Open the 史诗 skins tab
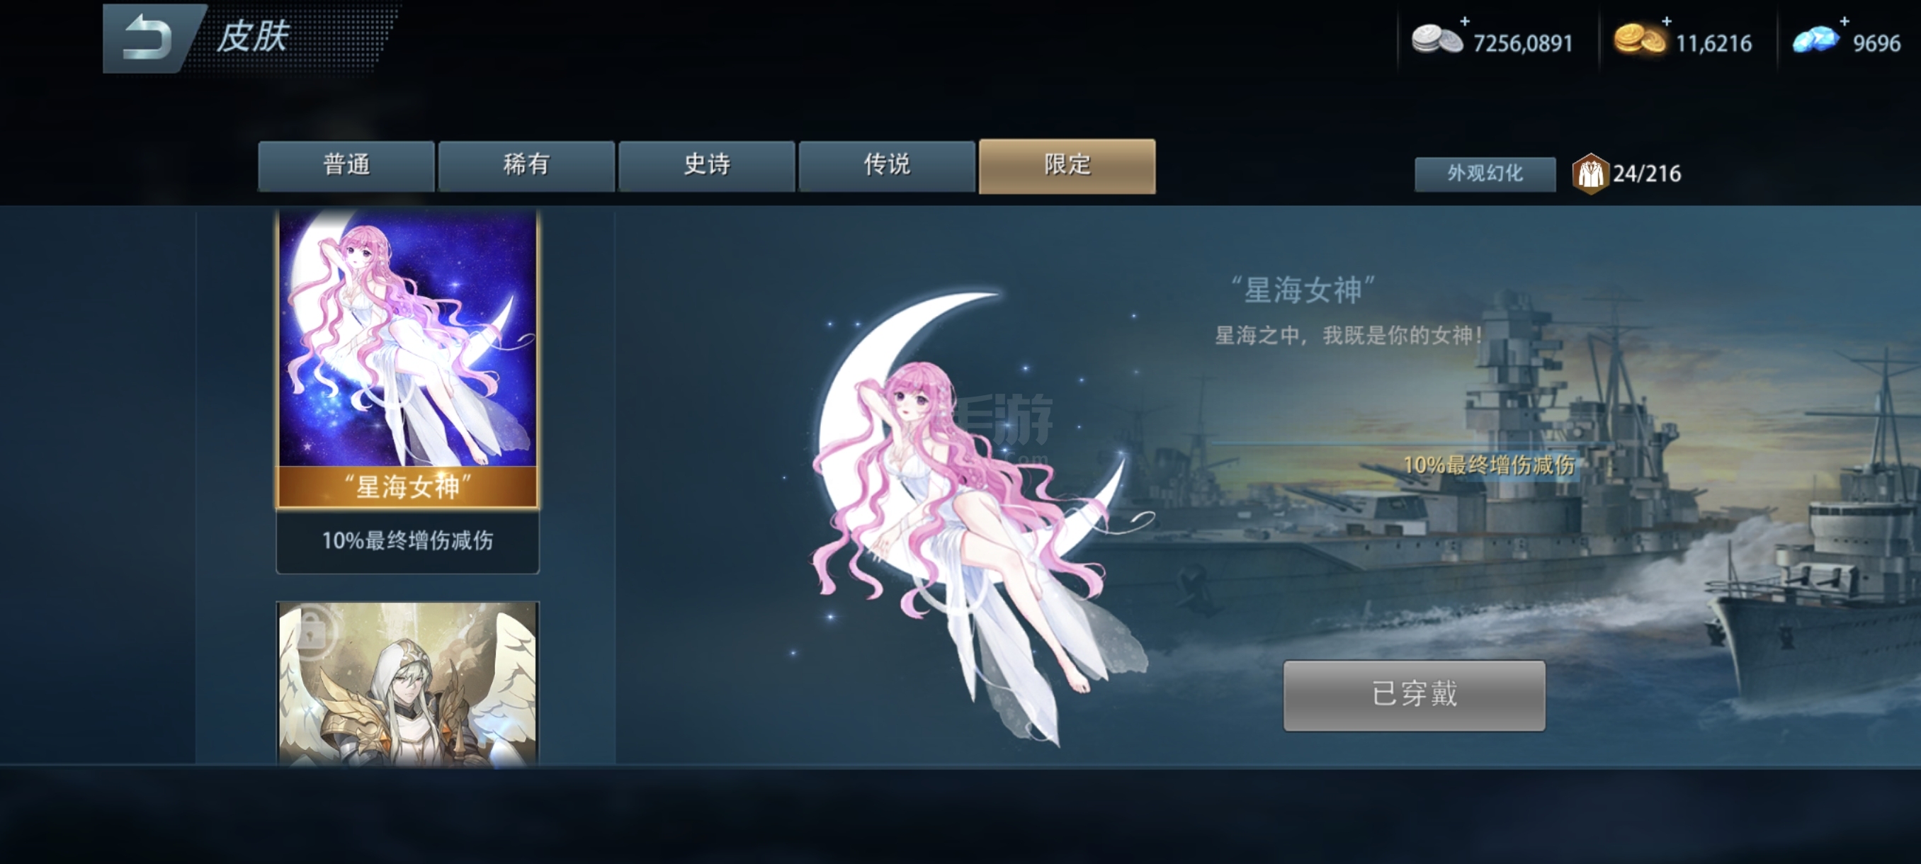 pyautogui.click(x=707, y=166)
